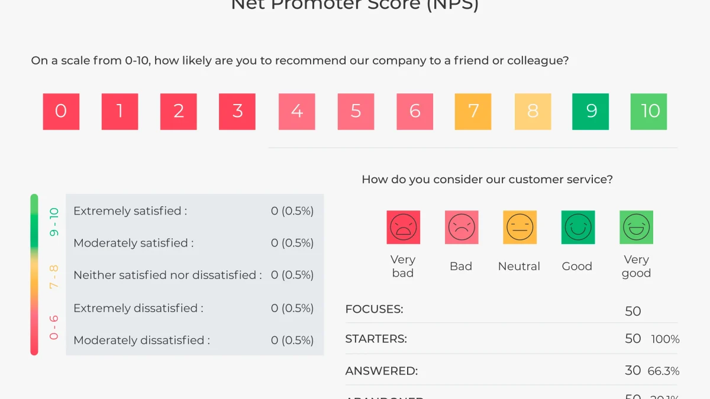
Task: Select score 1 red box
Action: point(120,111)
